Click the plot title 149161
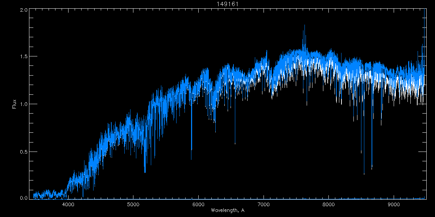The width and height of the screenshot is (435, 217). coord(227,4)
